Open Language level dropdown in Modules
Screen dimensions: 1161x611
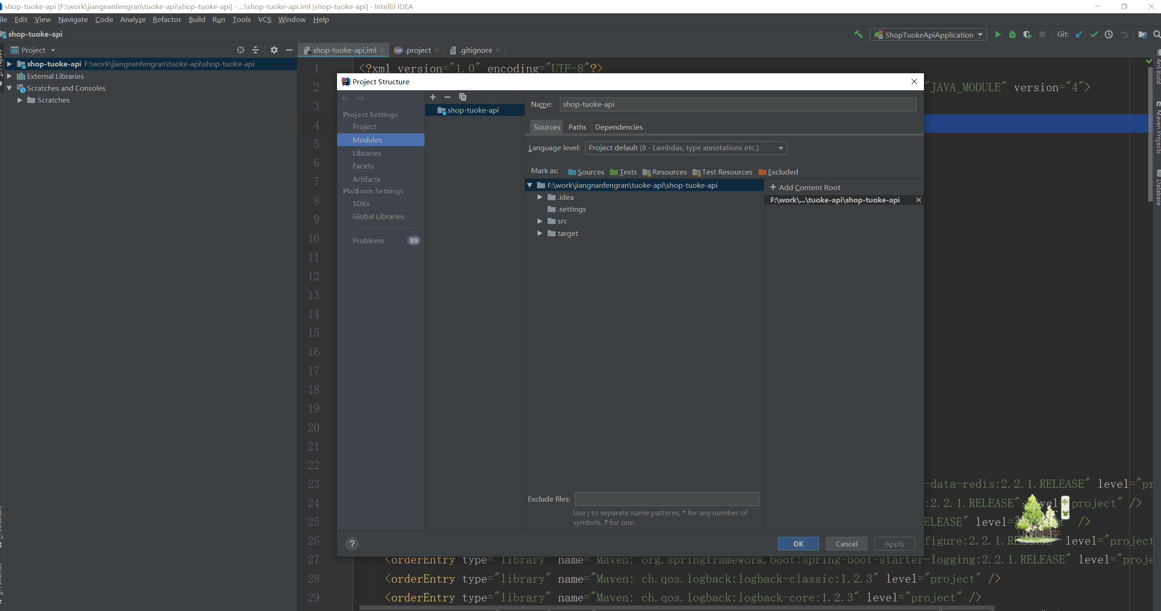click(685, 147)
